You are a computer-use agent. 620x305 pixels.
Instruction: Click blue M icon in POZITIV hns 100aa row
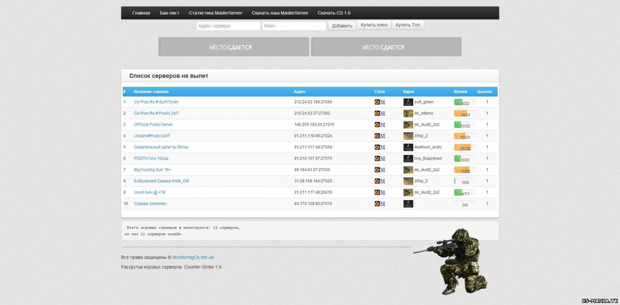click(383, 159)
